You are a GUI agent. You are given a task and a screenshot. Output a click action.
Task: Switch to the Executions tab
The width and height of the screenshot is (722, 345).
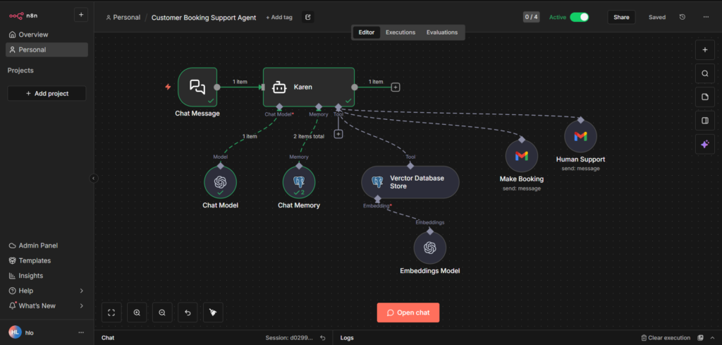tap(400, 32)
